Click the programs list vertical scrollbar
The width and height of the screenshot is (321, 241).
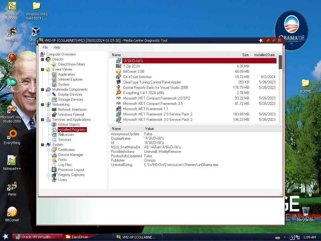280,88
